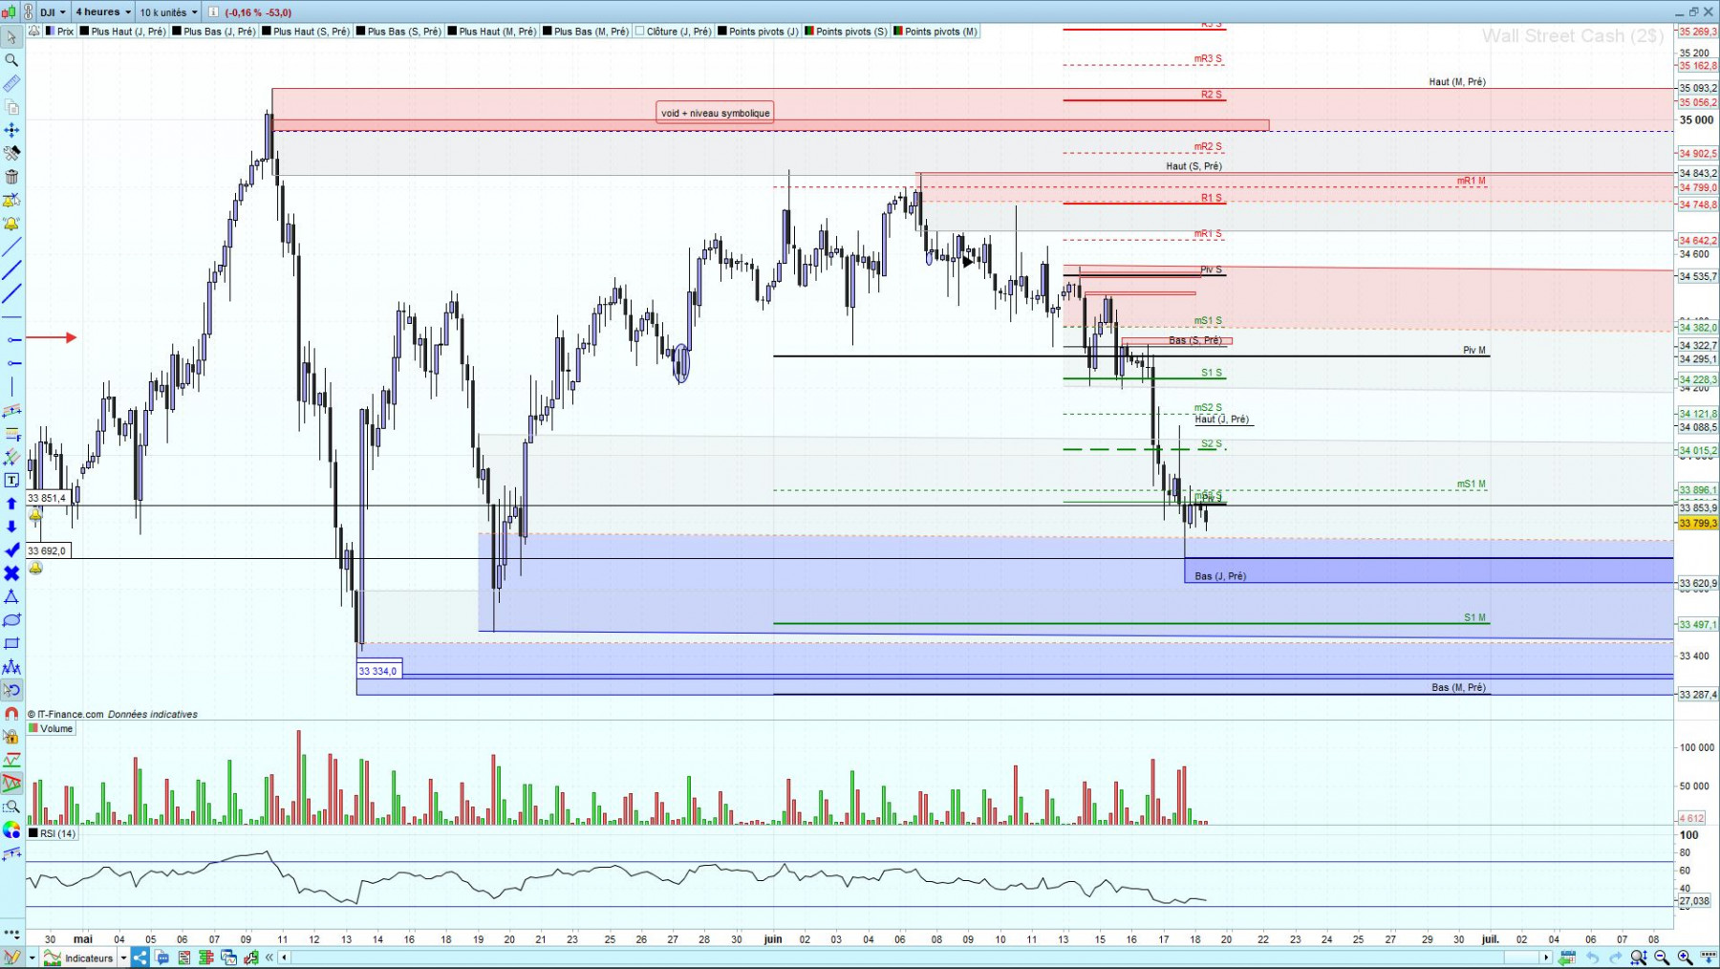Toggle Plus Bas (J, Pré) legend item
The height and width of the screenshot is (969, 1720).
point(213,32)
